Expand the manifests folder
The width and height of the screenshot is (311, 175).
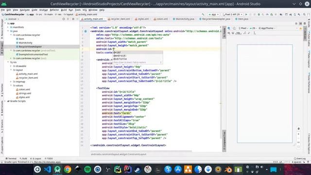[8, 27]
